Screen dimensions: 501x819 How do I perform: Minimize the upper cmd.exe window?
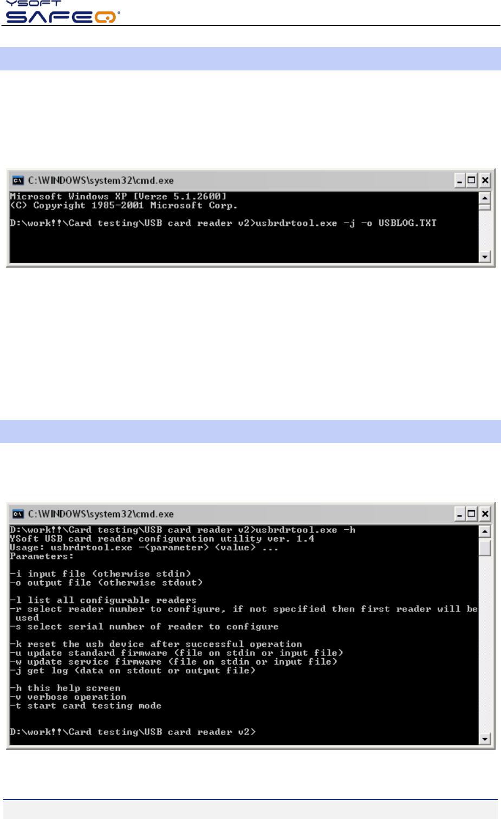click(x=460, y=180)
